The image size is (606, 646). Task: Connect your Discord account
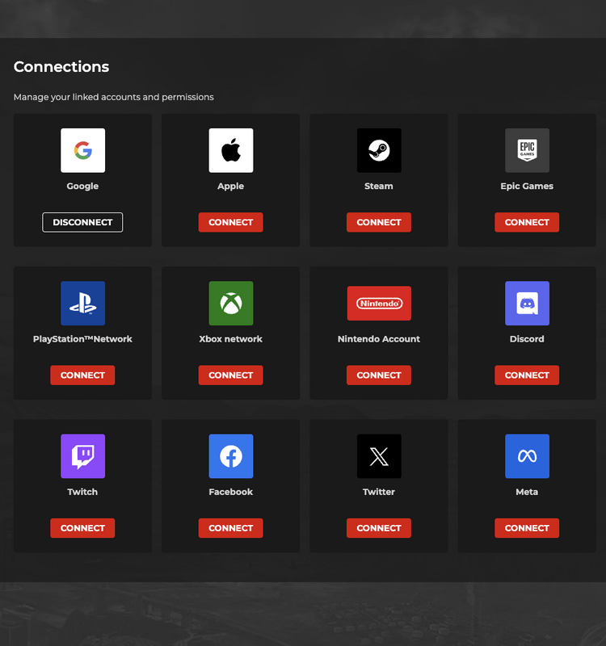527,375
